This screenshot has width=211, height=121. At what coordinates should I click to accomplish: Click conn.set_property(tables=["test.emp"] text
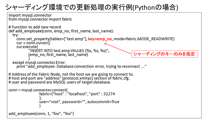pyautogui.click(x=52, y=39)
